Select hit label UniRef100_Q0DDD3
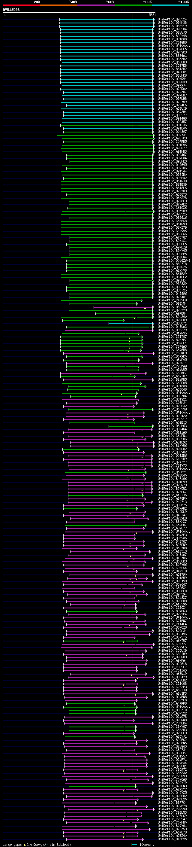Viewport: 192px width, 847px height. coord(172,62)
